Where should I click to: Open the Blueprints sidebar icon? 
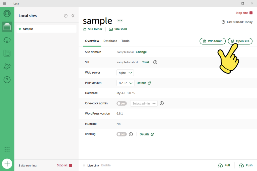[x=7, y=53]
